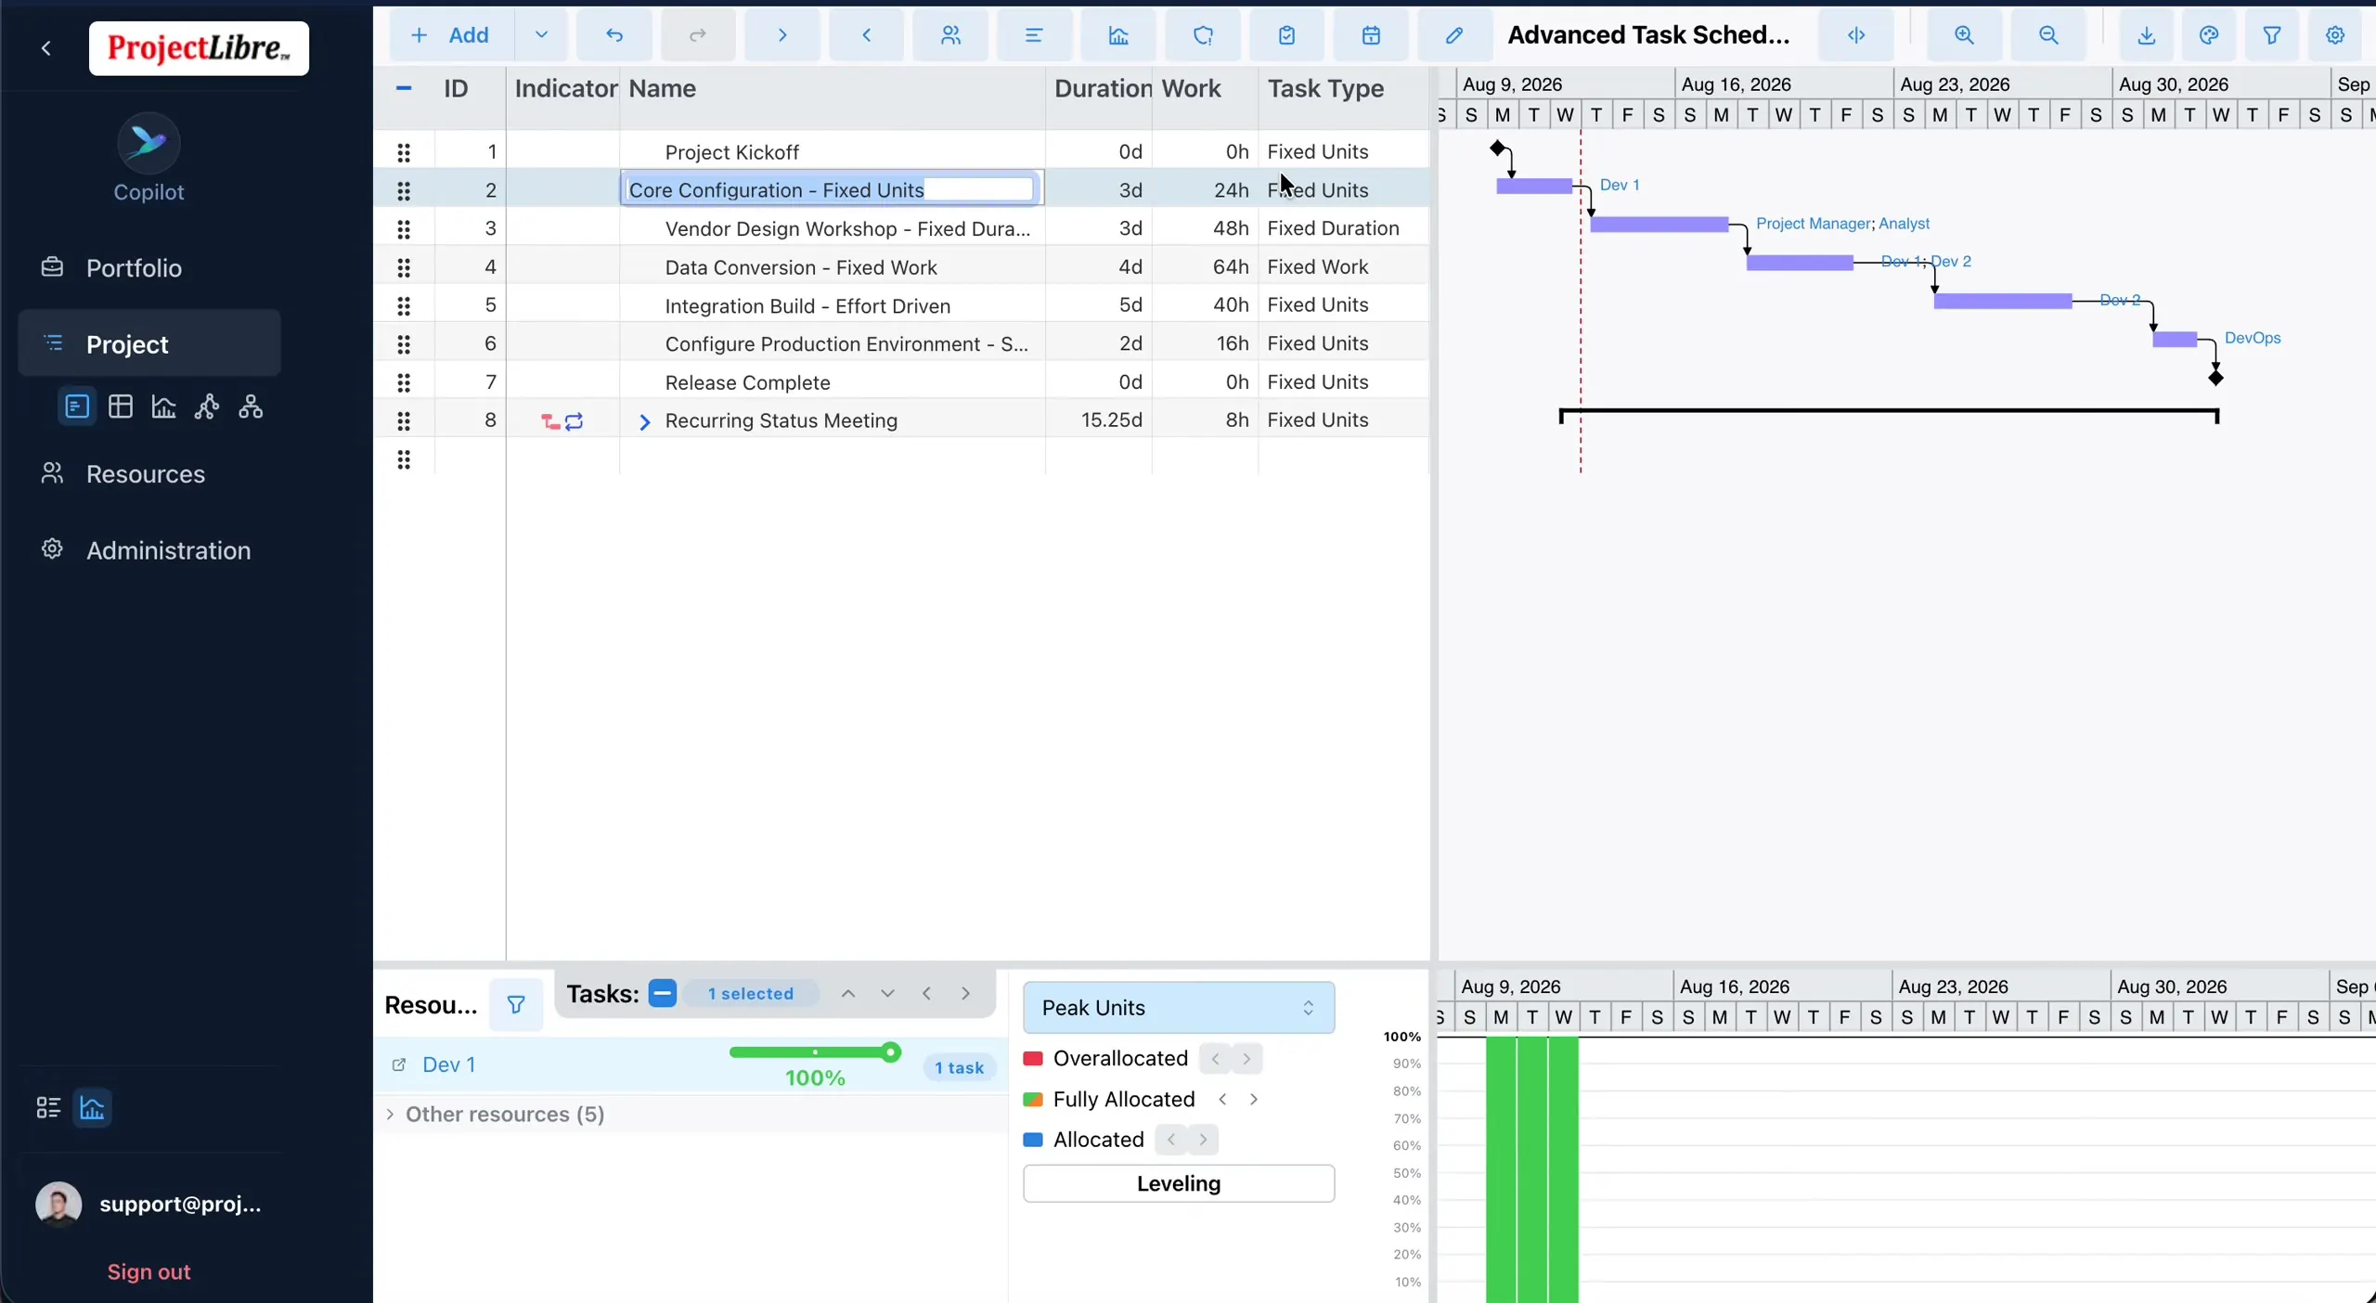Click the red Overallocated color swatch
Viewport: 2376px width, 1303px height.
click(1033, 1059)
